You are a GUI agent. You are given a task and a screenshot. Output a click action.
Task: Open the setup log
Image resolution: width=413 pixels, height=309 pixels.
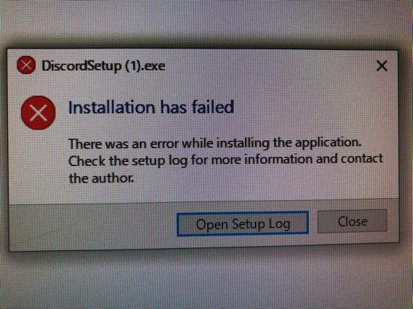[242, 224]
